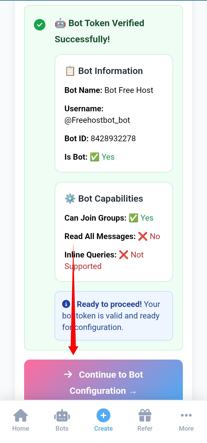Click the @Freehostbot_bot username
The width and height of the screenshot is (207, 443).
pyautogui.click(x=97, y=120)
